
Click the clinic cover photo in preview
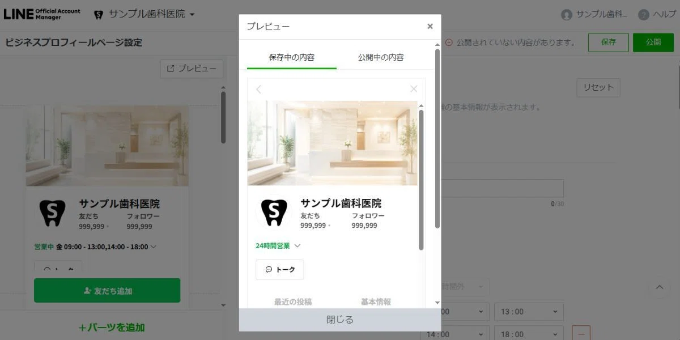(333, 143)
